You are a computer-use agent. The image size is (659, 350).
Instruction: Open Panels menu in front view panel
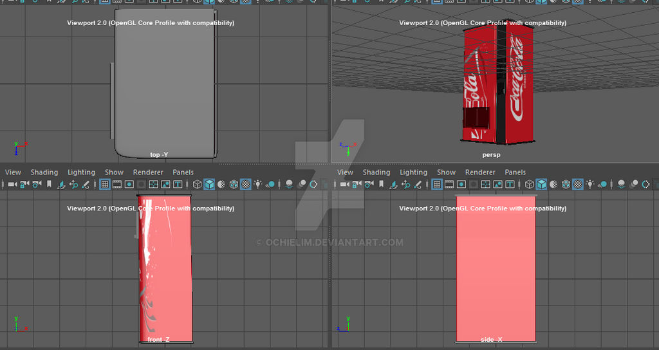pos(183,172)
